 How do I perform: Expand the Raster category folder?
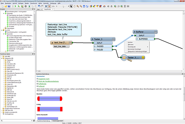coord(4,97)
